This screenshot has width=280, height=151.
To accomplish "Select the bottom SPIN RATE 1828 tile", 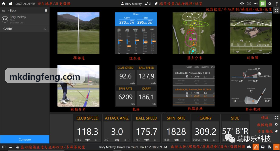I will coord(176,129).
